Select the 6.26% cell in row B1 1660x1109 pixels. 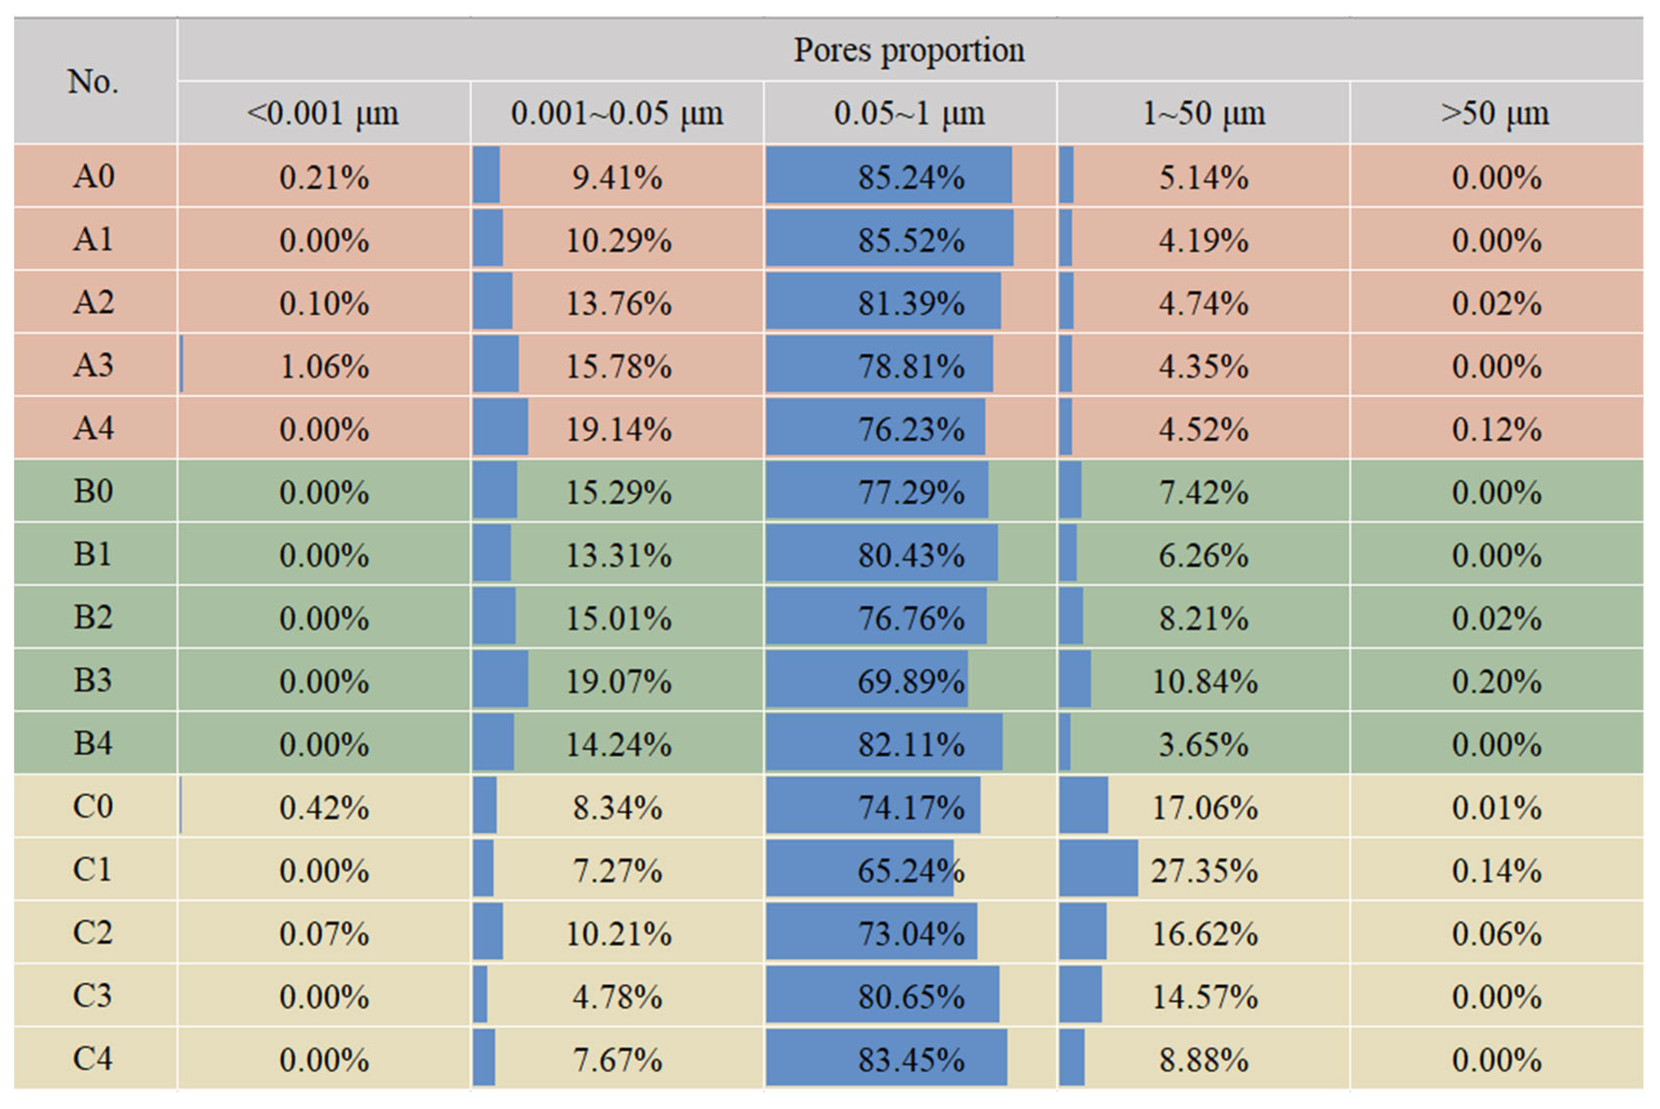click(1204, 554)
